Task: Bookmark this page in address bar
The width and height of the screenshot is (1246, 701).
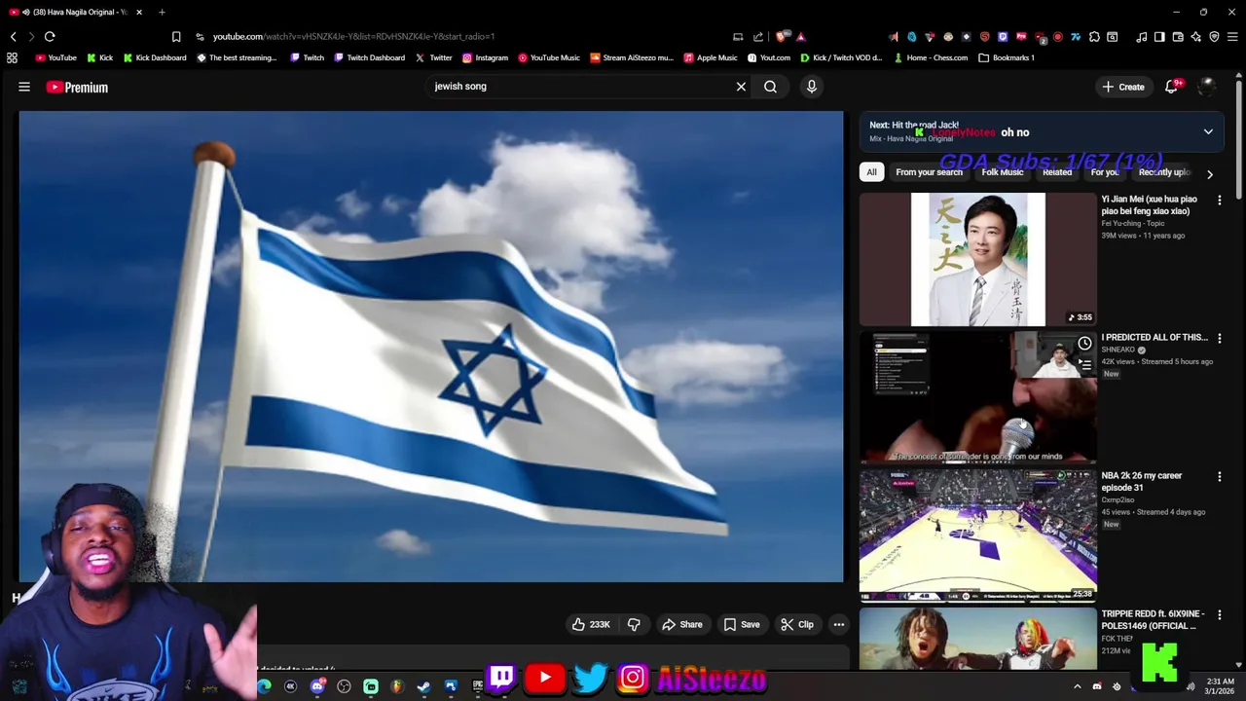Action: point(176,37)
